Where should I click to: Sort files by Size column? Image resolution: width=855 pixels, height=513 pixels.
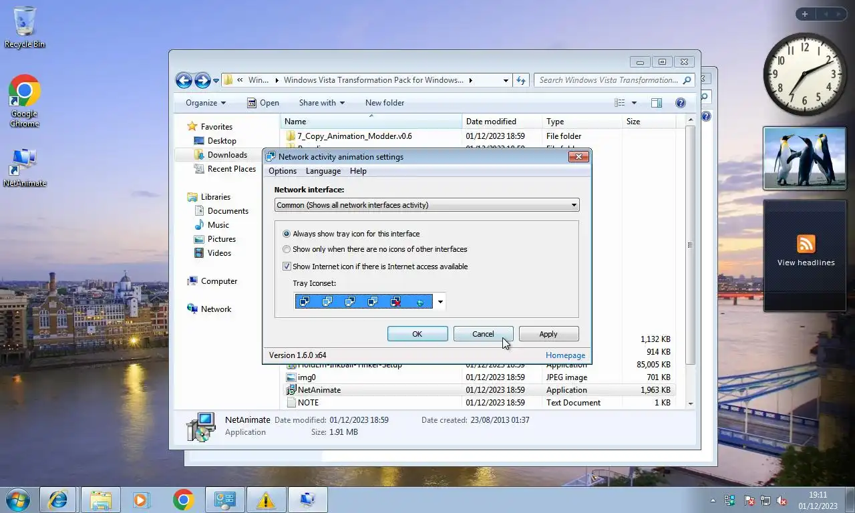click(649, 122)
